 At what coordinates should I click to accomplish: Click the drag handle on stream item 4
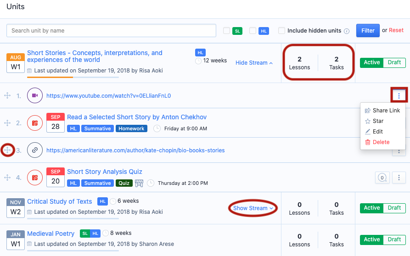7,178
